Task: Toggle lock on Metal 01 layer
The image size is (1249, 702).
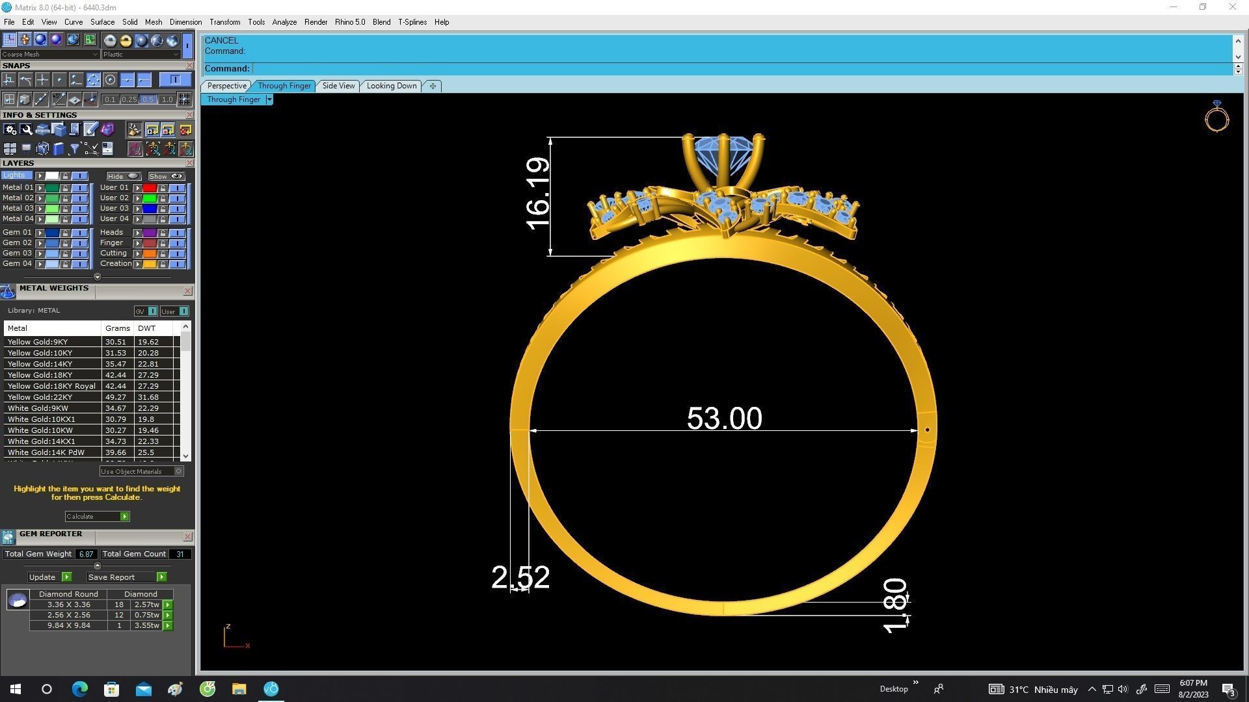Action: tap(65, 188)
